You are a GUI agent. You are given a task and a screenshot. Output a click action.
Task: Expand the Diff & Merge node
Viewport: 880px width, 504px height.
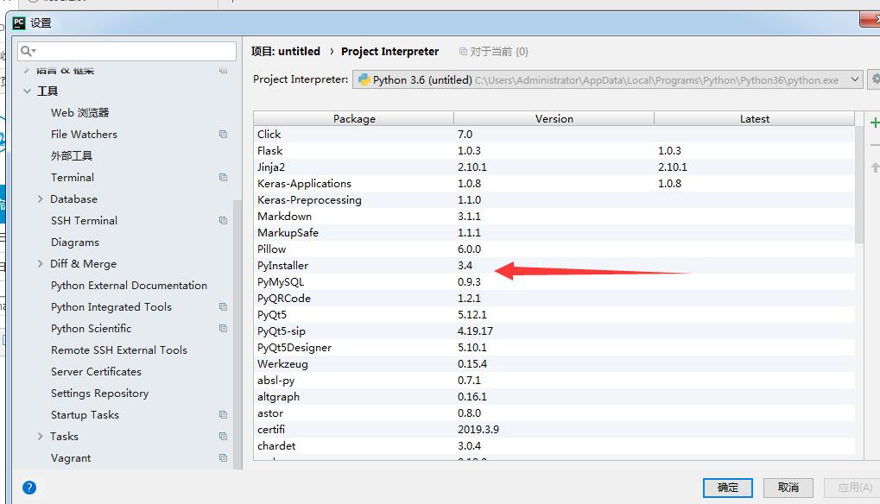[x=40, y=263]
